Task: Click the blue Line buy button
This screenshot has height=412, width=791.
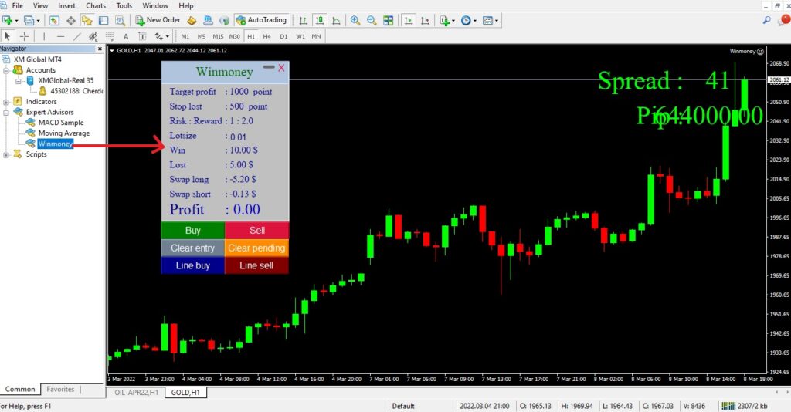Action: point(192,265)
